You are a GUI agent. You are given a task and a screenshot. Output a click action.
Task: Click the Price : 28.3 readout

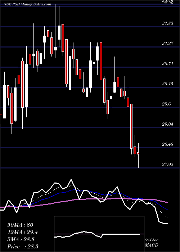coord(23,247)
